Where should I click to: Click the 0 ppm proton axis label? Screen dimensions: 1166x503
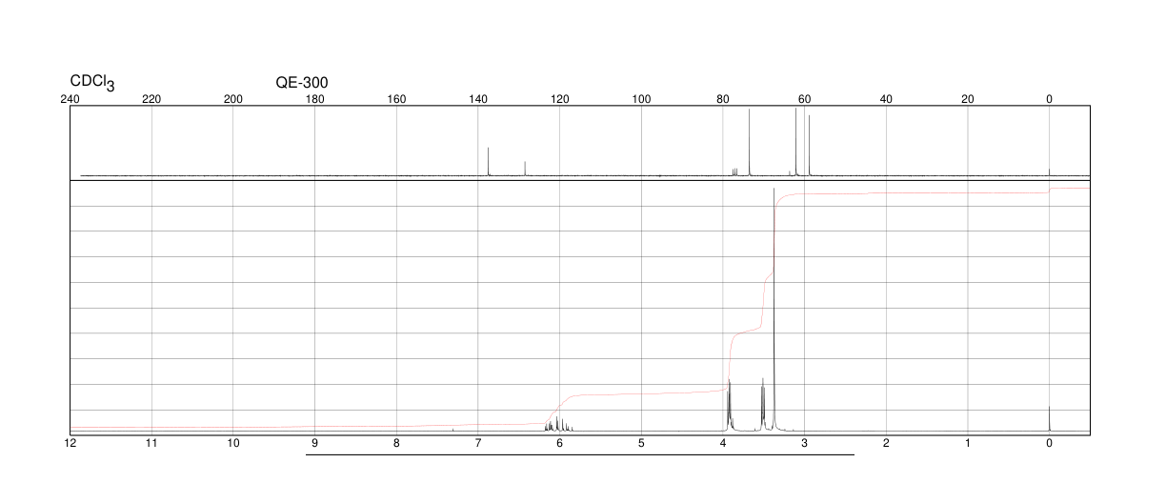click(1049, 444)
